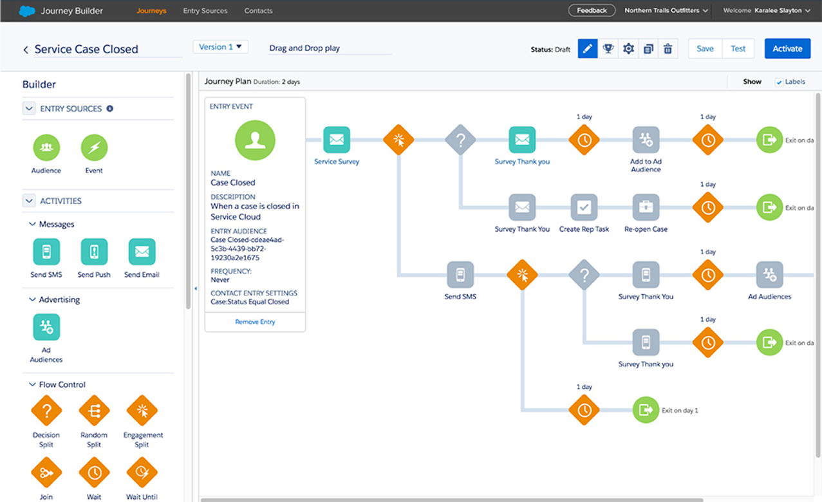Choose the Decision Split flow control
This screenshot has height=502, width=822.
[46, 410]
